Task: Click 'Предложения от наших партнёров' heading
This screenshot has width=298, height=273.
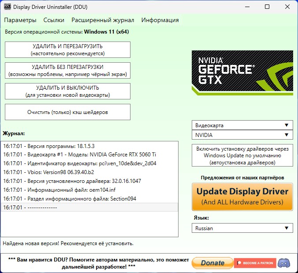Action: (x=242, y=178)
